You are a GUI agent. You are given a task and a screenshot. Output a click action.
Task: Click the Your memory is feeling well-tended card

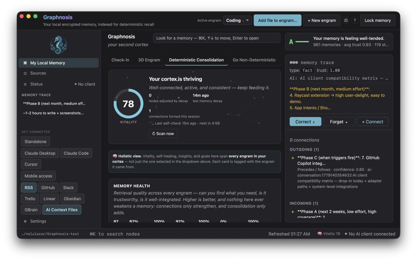coord(339,41)
